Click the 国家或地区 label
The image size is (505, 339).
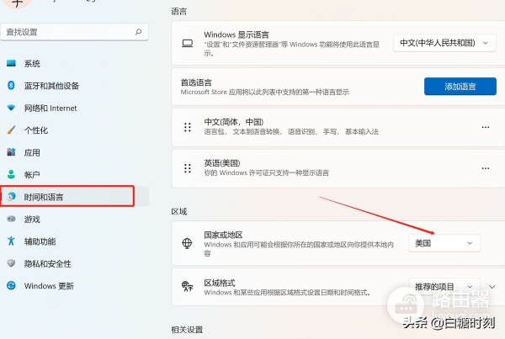223,235
